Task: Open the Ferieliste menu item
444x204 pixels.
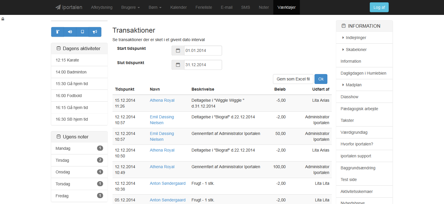Action: (204, 7)
